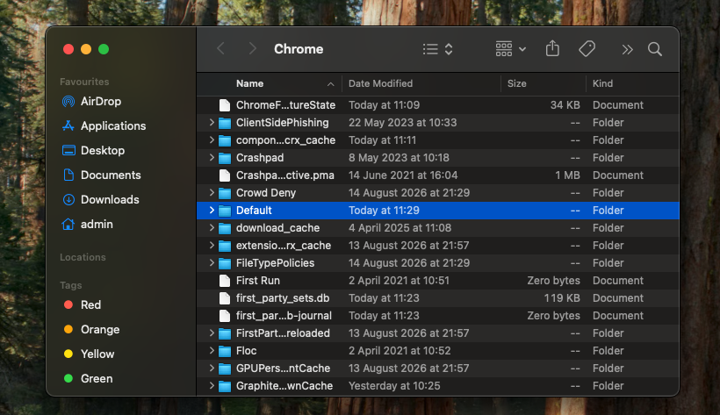Click the search magnifier icon
Viewport: 720px width, 415px height.
[x=655, y=49]
